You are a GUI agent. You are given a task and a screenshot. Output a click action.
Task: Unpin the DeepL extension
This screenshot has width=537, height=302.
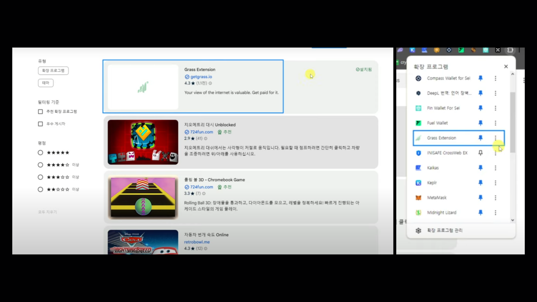pos(481,93)
